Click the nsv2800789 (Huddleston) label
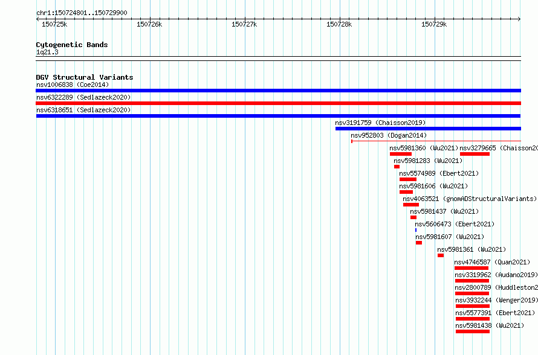Screen dimensions: 538x355 (x=496, y=287)
